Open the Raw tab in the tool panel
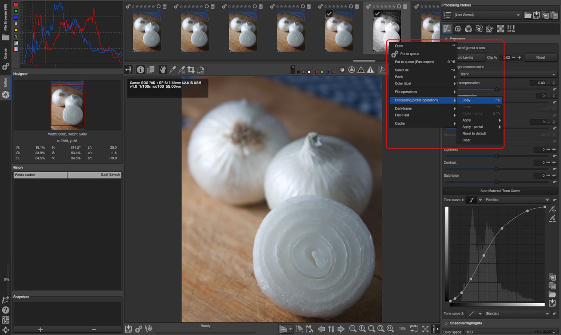 pyautogui.click(x=500, y=28)
